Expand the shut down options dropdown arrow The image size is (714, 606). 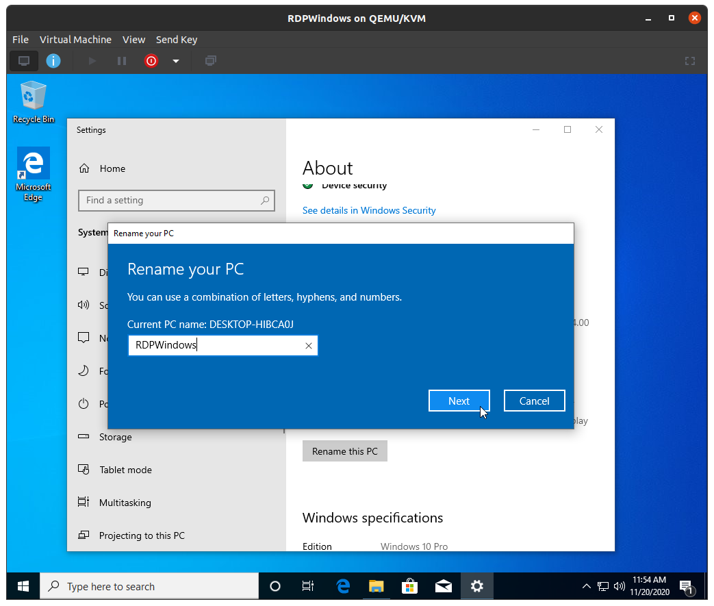pyautogui.click(x=176, y=61)
